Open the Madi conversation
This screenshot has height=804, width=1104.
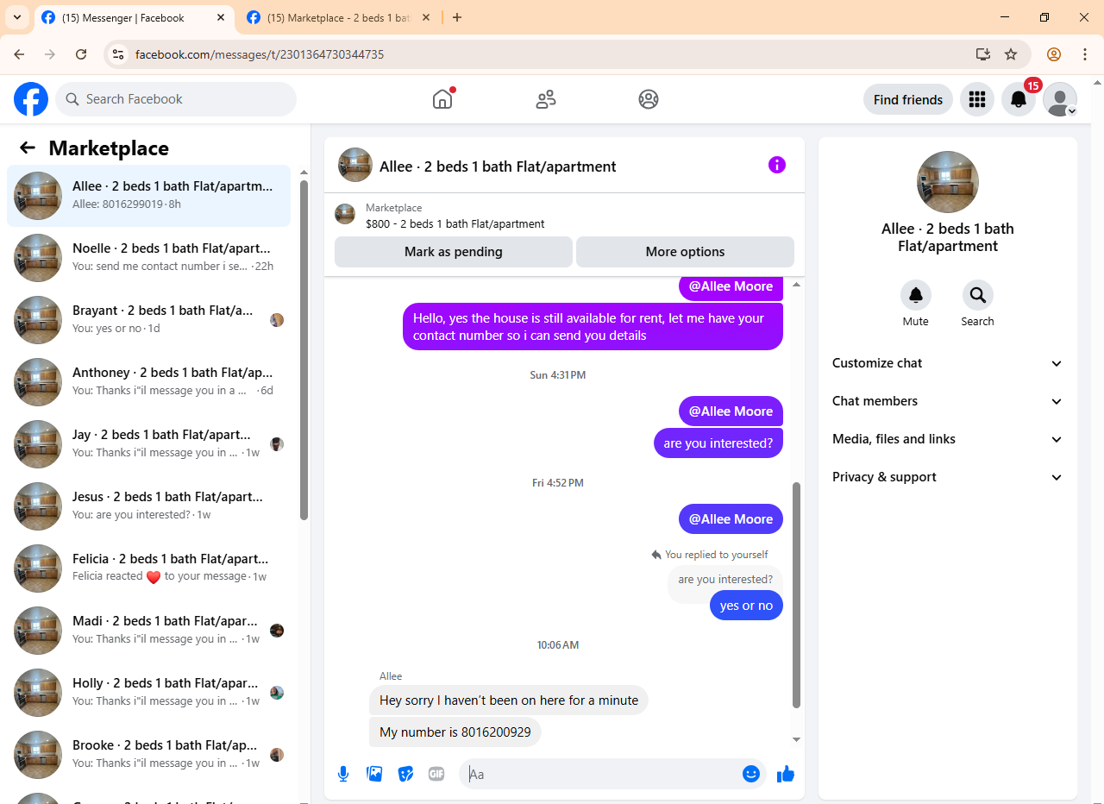click(x=148, y=631)
